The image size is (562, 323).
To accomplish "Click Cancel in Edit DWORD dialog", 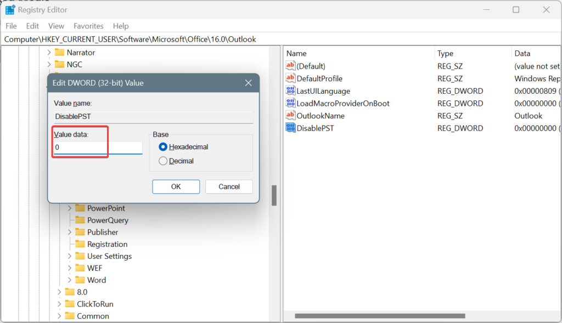I will pyautogui.click(x=229, y=186).
